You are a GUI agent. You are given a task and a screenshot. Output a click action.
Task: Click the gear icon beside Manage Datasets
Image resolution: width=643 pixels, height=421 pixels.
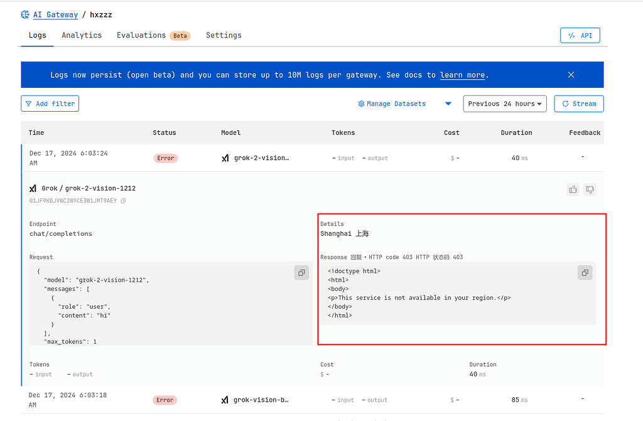(361, 104)
